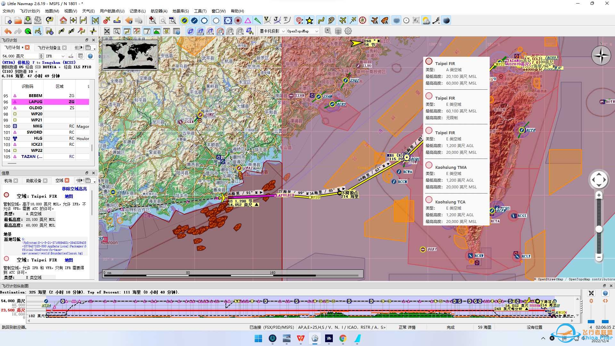This screenshot has height=346, width=615.
Task: Toggle fullscreen map icon
Action: pos(107,31)
